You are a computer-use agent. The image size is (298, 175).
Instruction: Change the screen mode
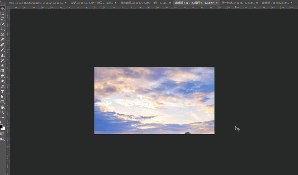pyautogui.click(x=2, y=139)
